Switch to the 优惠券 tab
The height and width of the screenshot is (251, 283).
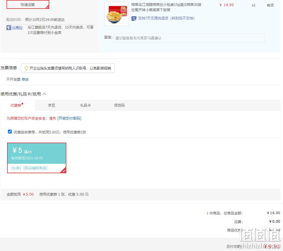[17, 105]
